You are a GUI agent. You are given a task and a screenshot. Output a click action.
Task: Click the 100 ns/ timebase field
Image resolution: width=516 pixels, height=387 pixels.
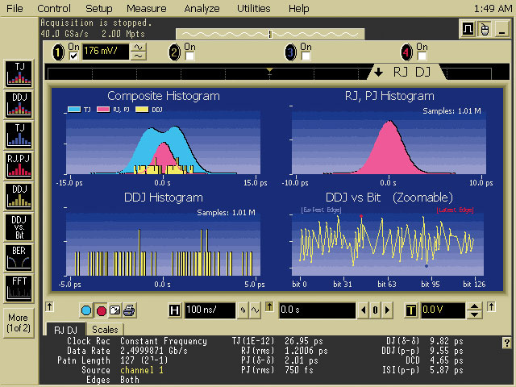[210, 310]
